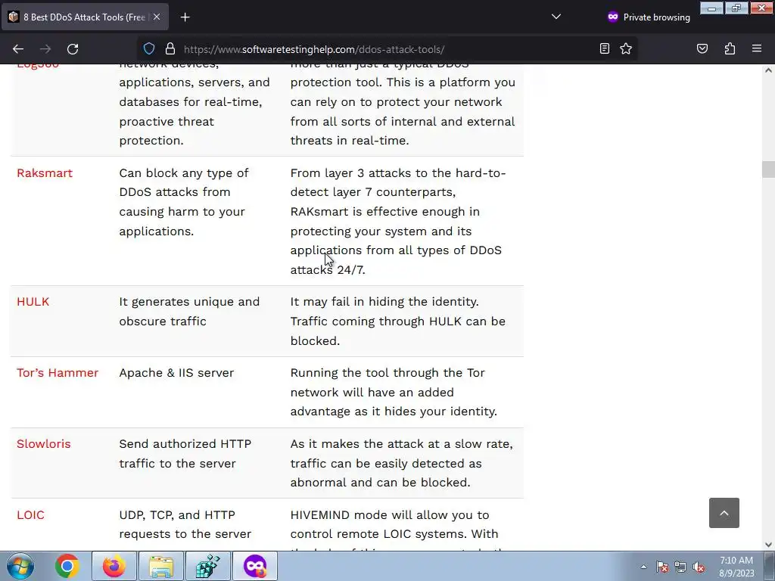Select the 8 Best DDoS Attack Tools tab

pyautogui.click(x=85, y=17)
